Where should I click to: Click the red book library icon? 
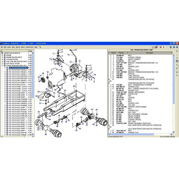point(156,47)
